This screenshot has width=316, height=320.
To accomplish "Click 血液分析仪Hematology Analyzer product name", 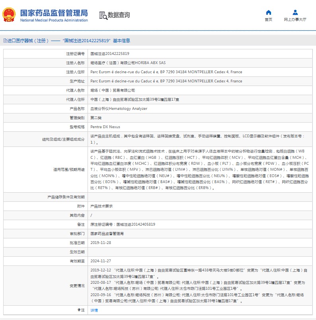I will click(119, 109).
